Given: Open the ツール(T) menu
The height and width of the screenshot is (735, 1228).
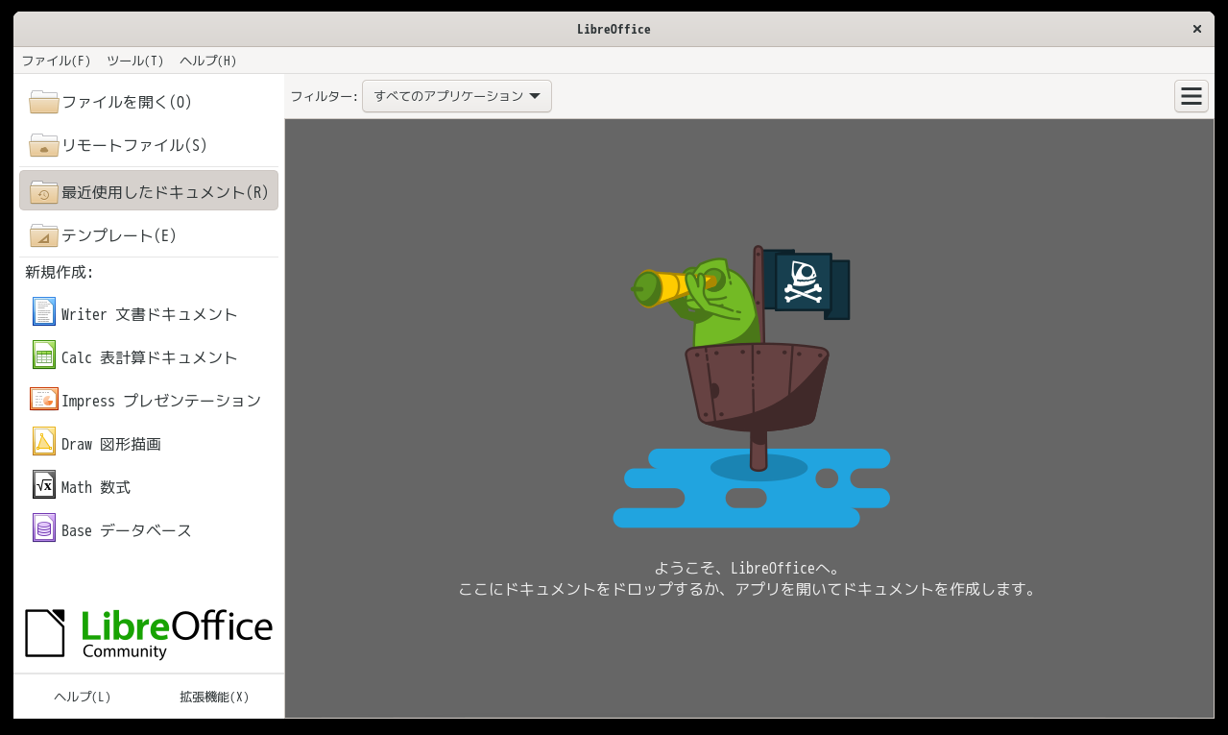Looking at the screenshot, I should click(x=135, y=61).
